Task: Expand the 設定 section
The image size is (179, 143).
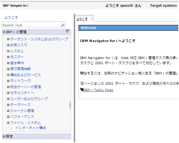Action: point(4,137)
